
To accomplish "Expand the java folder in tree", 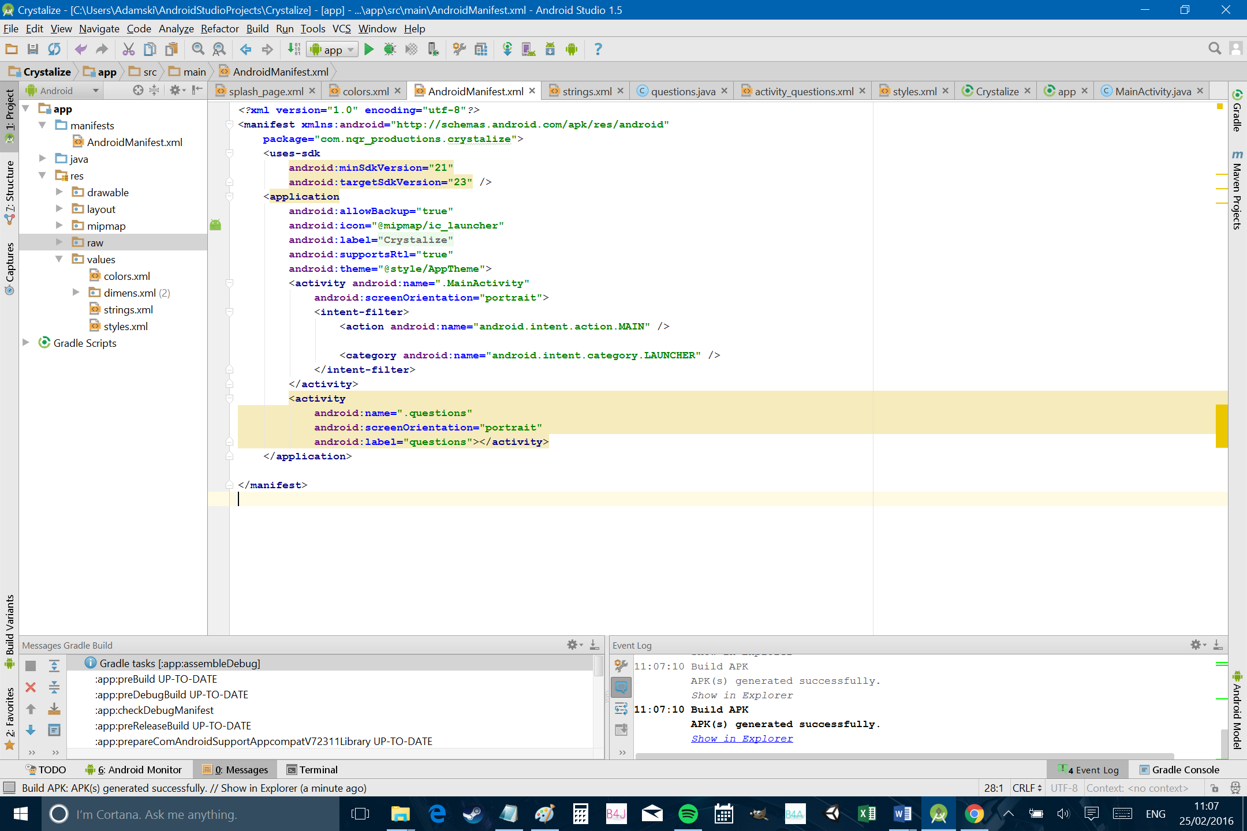I will coord(42,159).
